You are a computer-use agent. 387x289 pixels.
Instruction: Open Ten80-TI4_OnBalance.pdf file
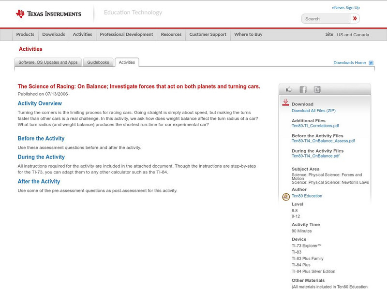[x=315, y=156]
